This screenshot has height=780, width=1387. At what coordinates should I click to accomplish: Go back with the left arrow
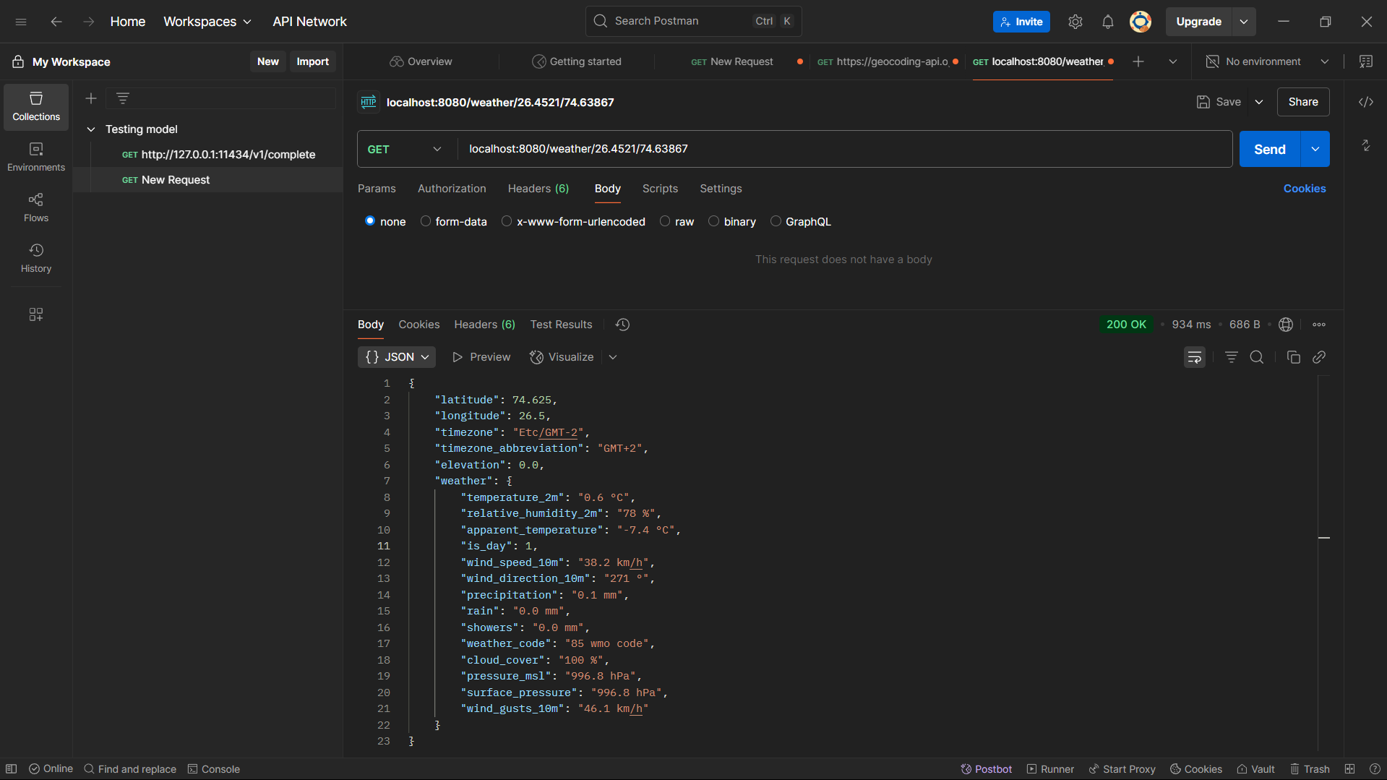click(x=56, y=22)
